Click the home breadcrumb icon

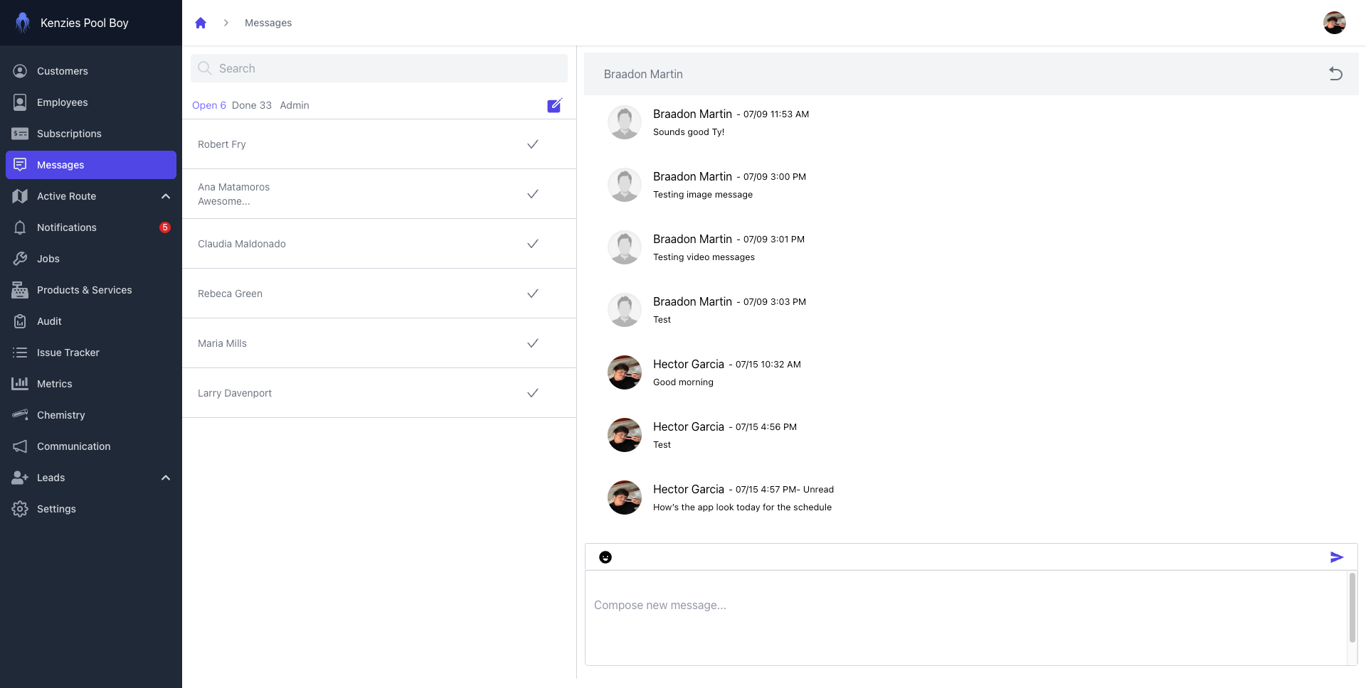(x=201, y=23)
